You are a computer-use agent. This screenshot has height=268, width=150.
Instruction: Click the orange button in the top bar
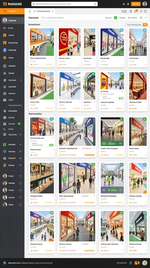136,4
